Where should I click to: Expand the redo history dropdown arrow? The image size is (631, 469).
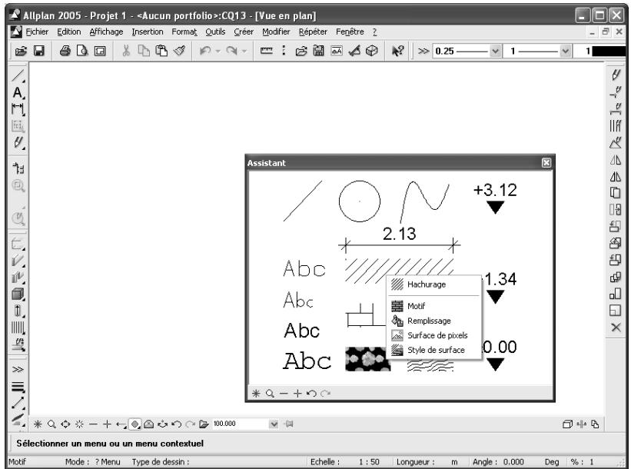click(x=244, y=51)
